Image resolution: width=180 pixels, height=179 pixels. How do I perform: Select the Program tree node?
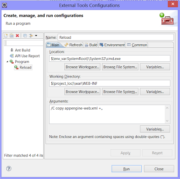tap(22, 62)
